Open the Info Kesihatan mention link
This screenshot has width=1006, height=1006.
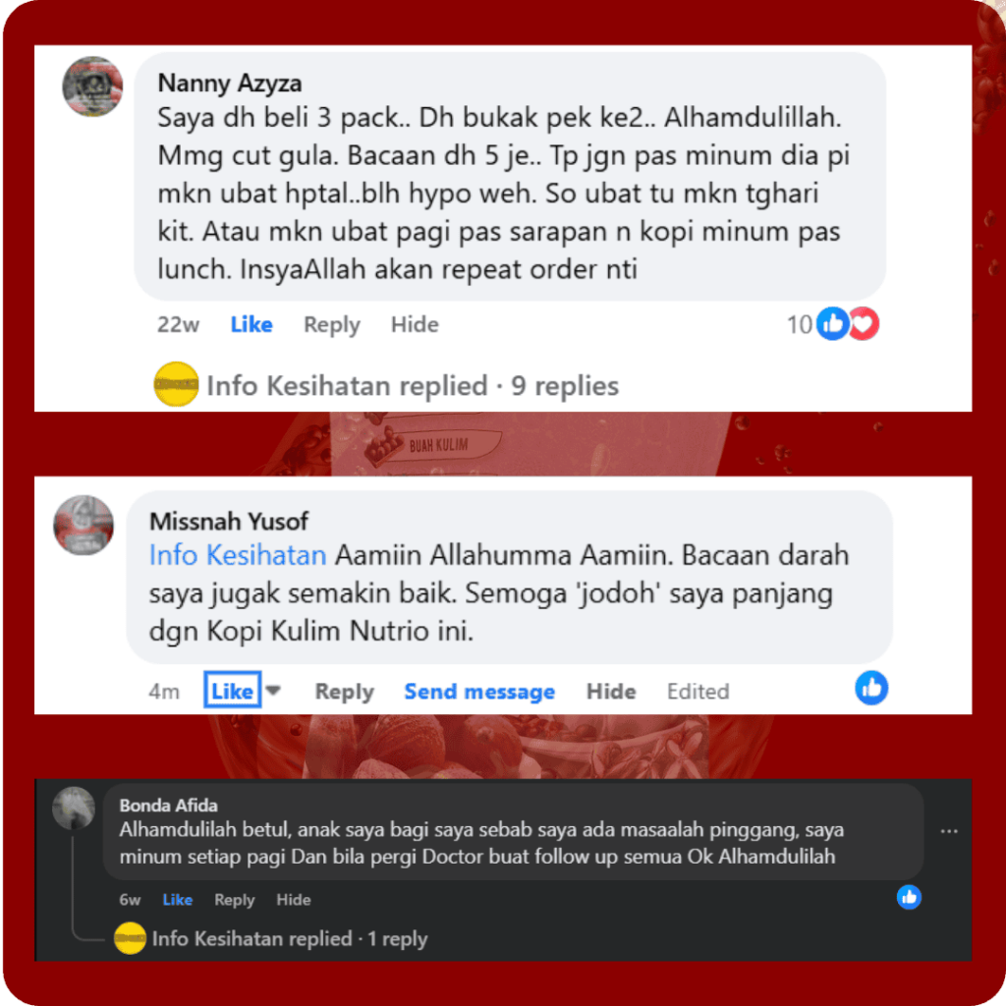tap(238, 555)
